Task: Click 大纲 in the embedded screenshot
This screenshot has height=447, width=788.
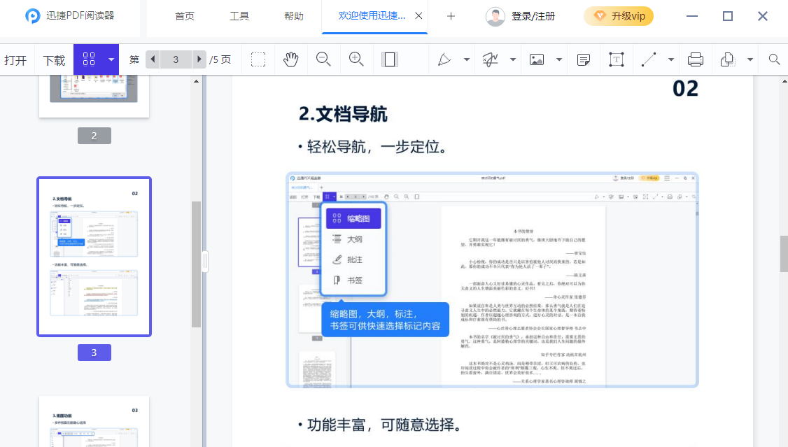Action: tap(354, 239)
